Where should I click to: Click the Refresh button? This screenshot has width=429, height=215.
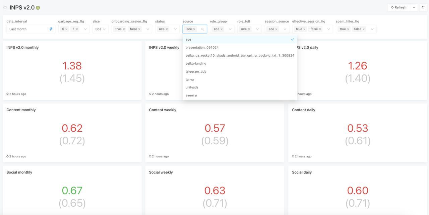pos(399,7)
